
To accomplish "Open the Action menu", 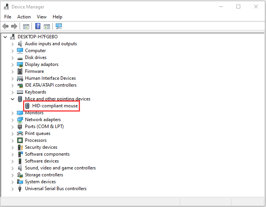I will coord(24,17).
